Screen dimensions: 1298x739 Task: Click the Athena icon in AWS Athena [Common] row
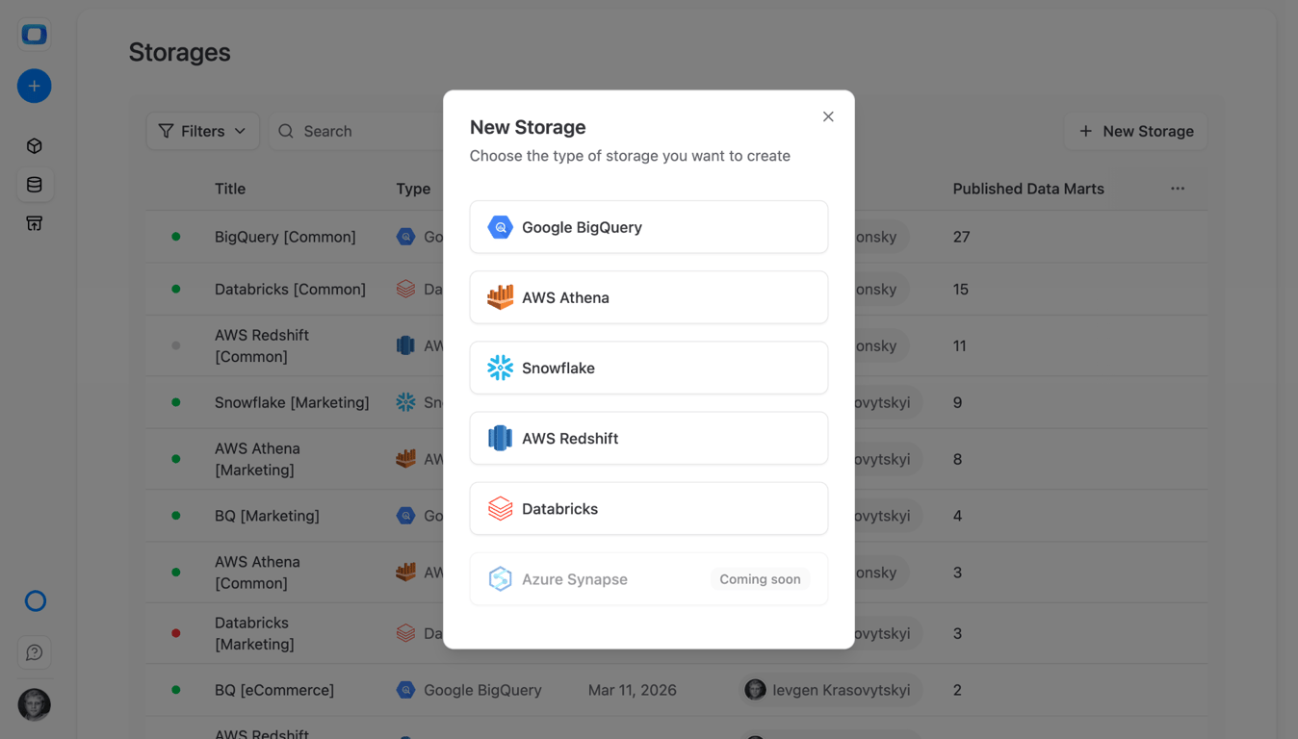click(406, 573)
